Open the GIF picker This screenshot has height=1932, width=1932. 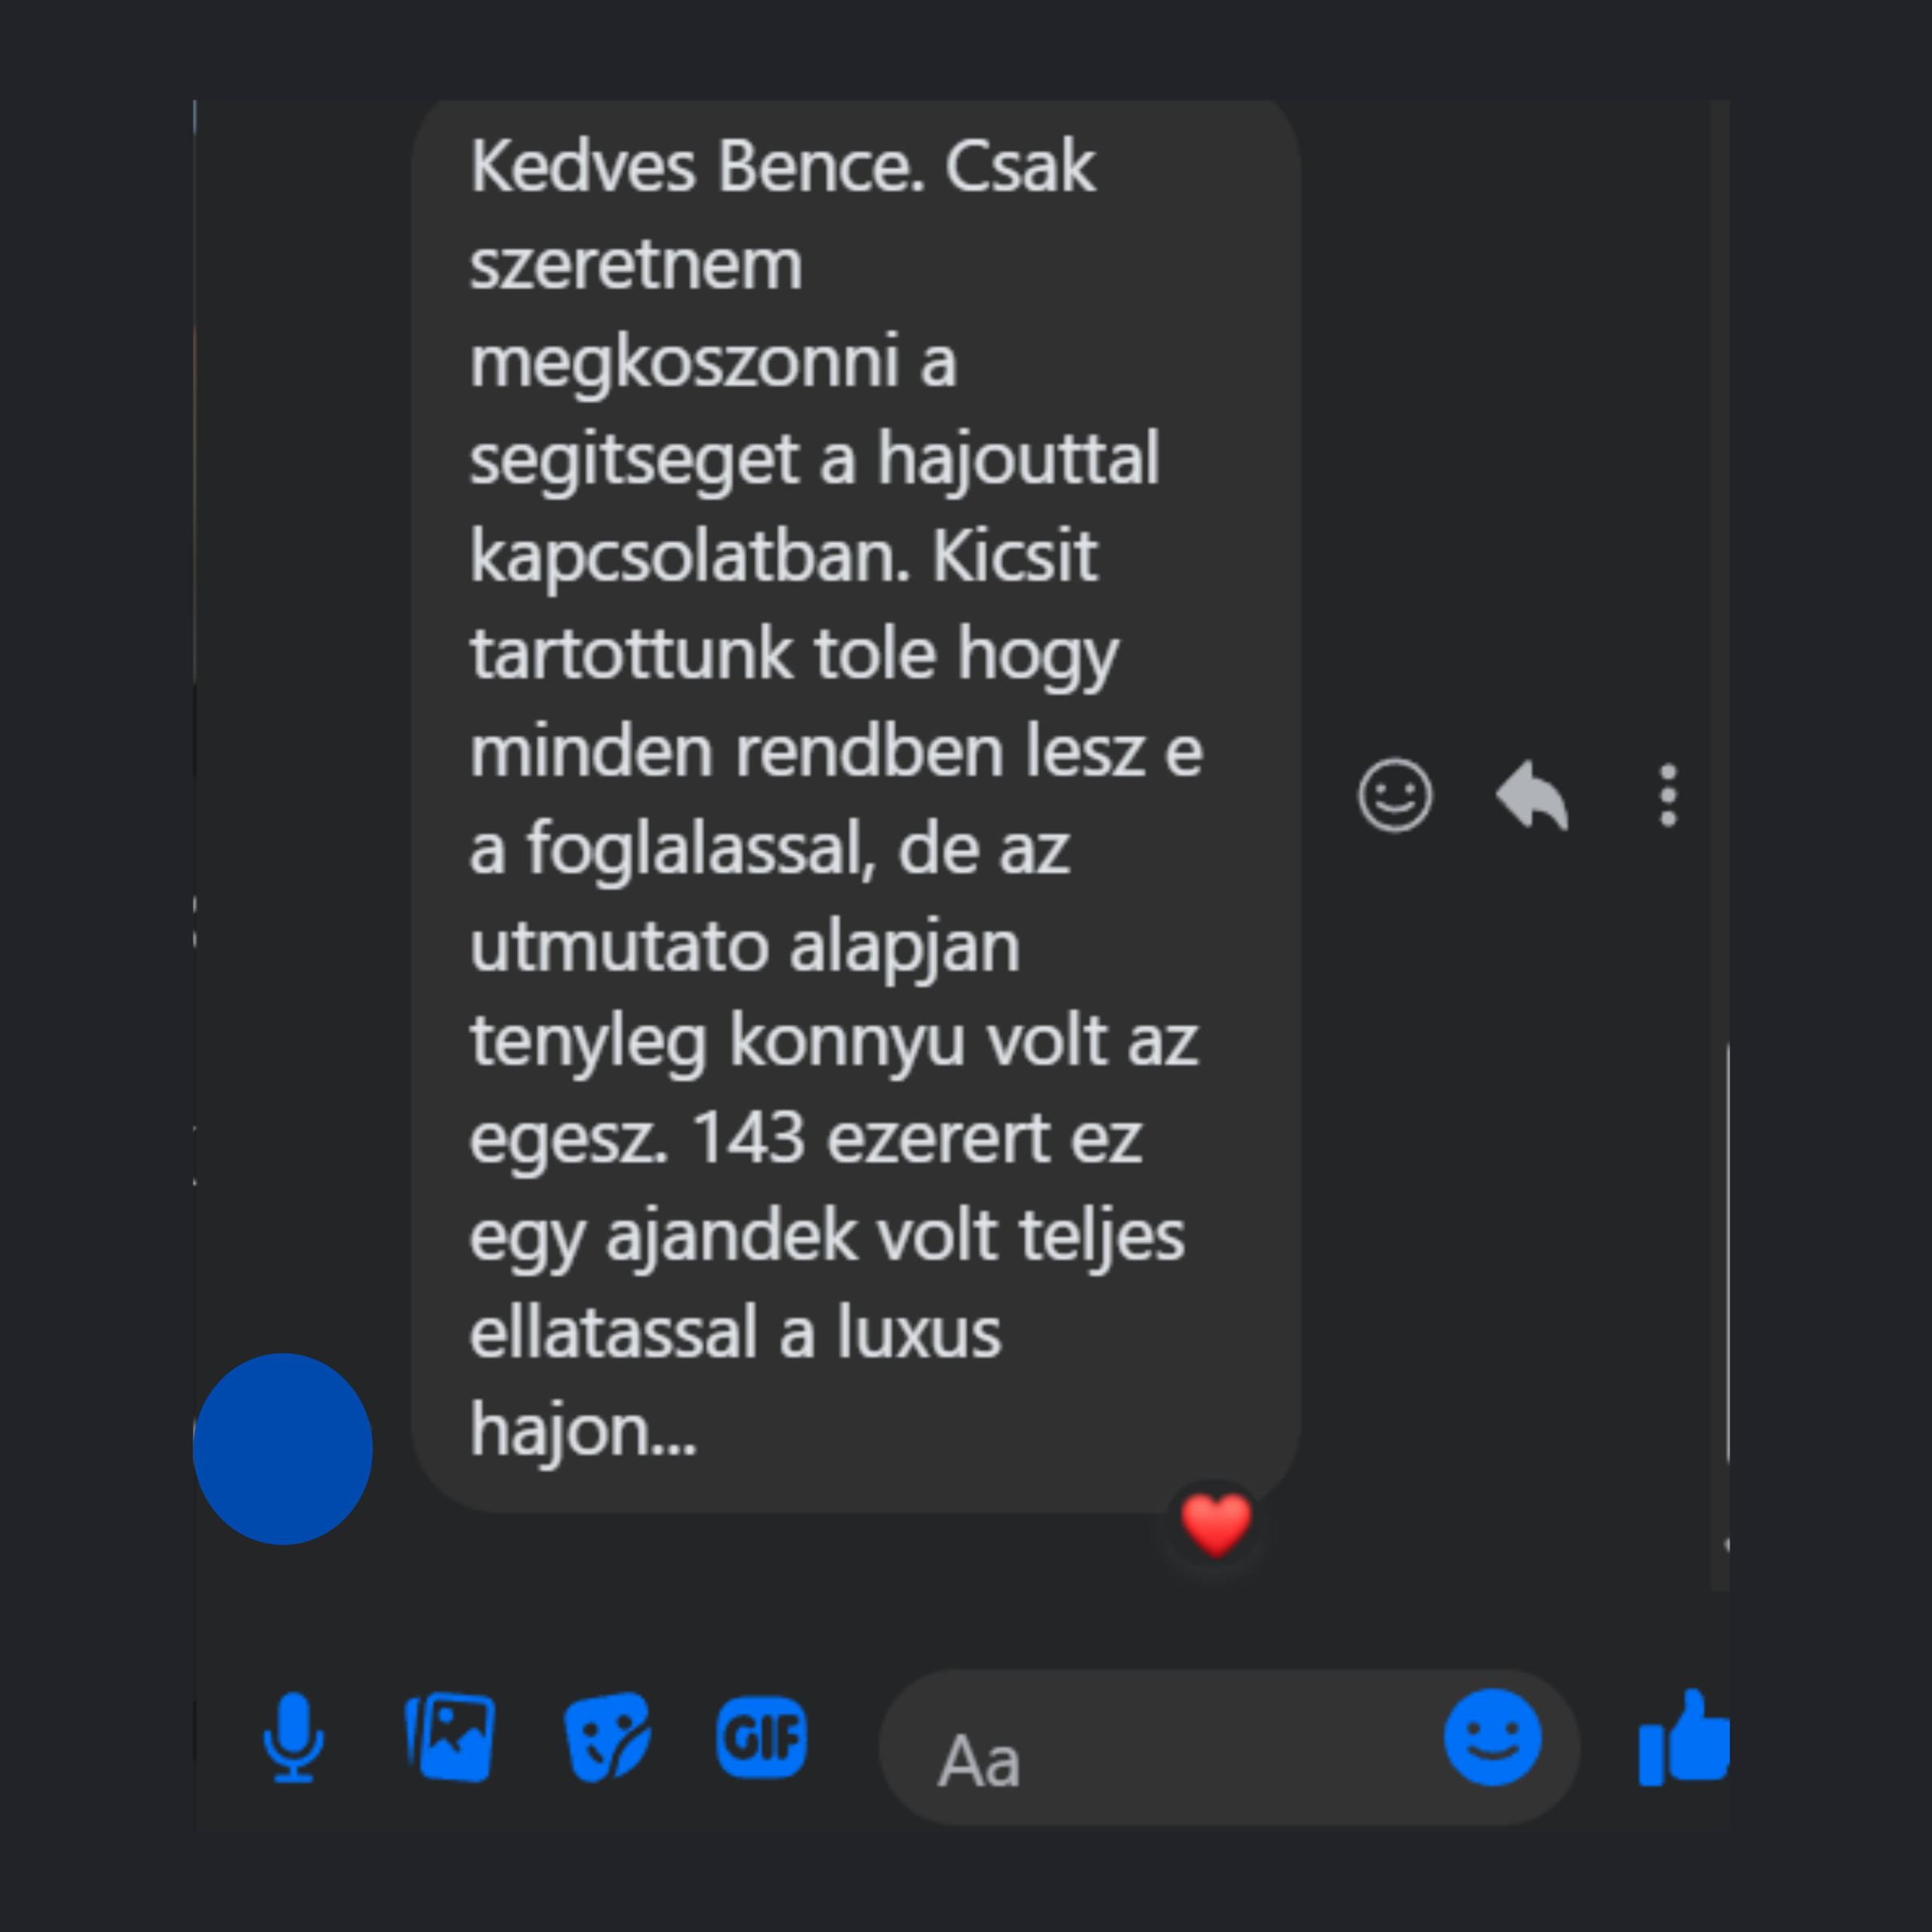762,1737
